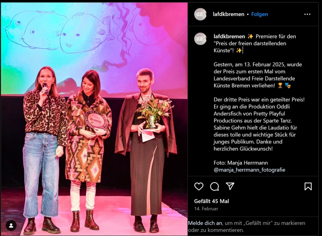Image resolution: width=322 pixels, height=236 pixels.
Task: Click the trophy emoji in caption
Action: 280,85
